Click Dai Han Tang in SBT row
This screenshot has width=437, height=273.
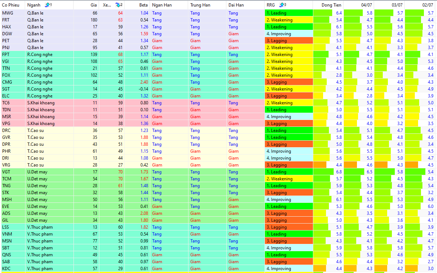point(233,248)
